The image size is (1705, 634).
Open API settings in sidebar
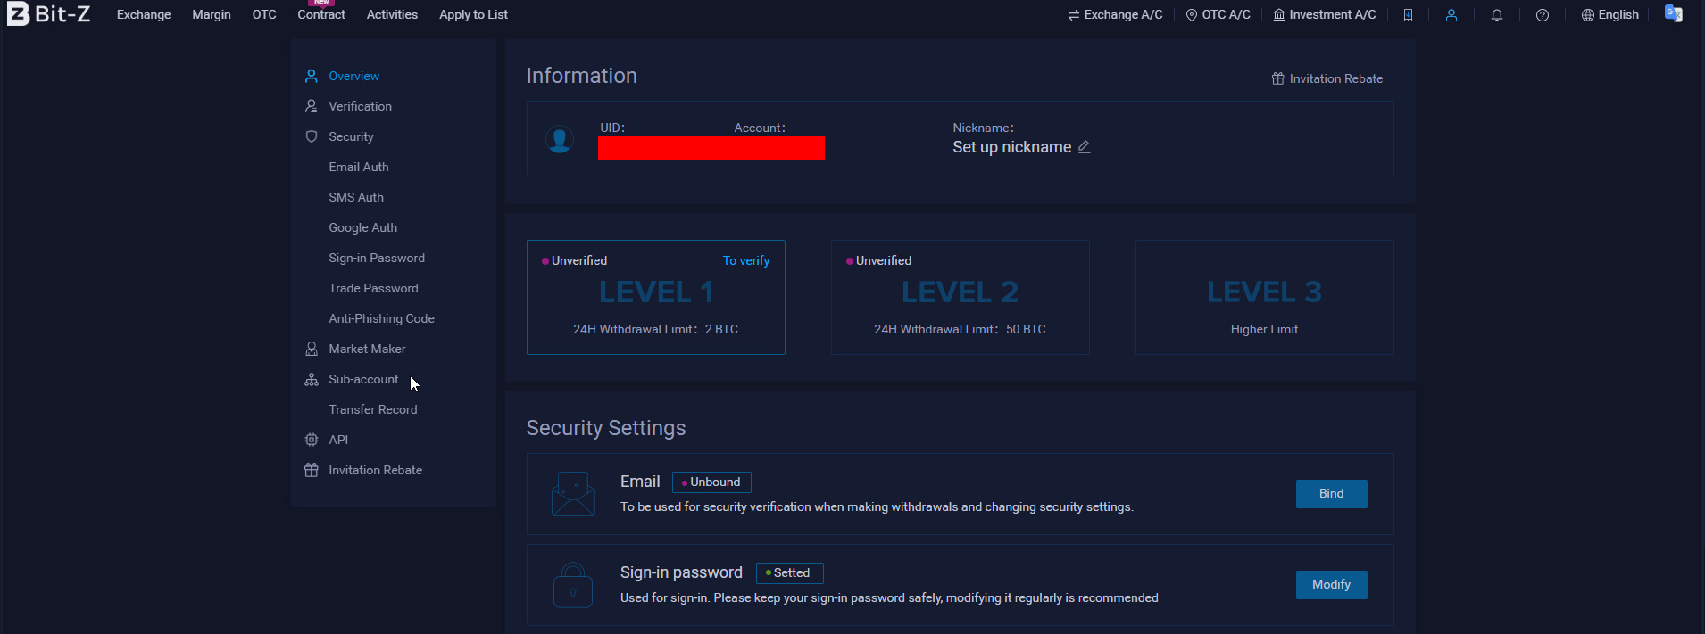(338, 440)
